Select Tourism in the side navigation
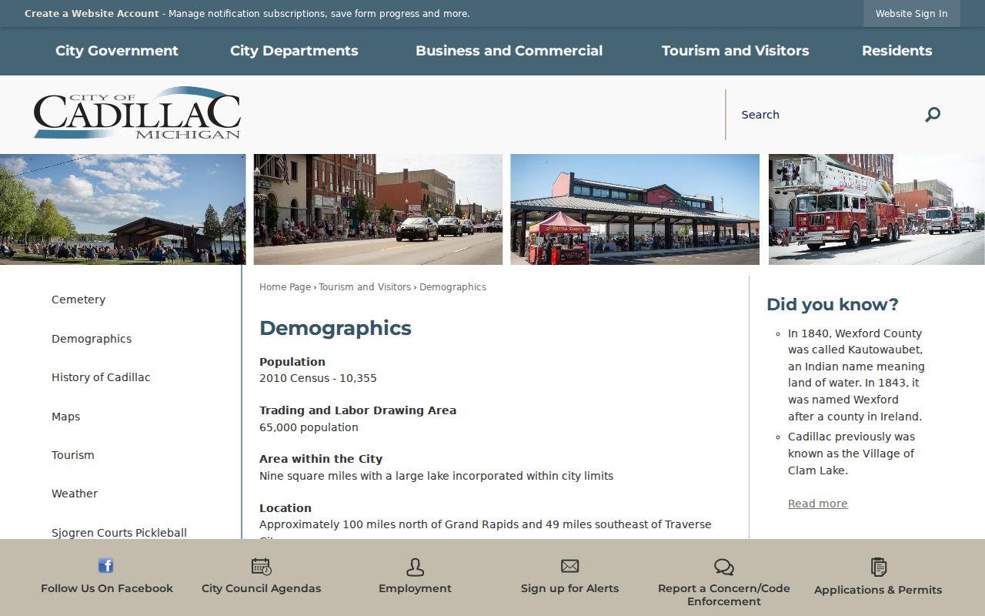 coord(73,455)
